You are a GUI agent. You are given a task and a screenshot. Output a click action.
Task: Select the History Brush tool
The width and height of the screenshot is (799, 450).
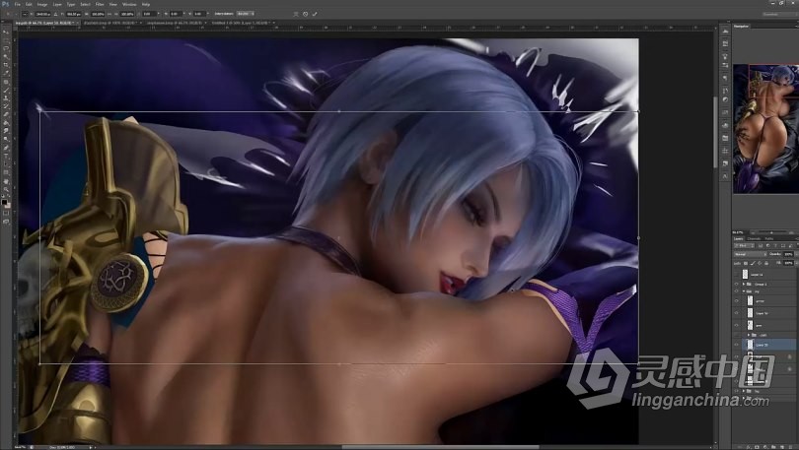[x=6, y=105]
